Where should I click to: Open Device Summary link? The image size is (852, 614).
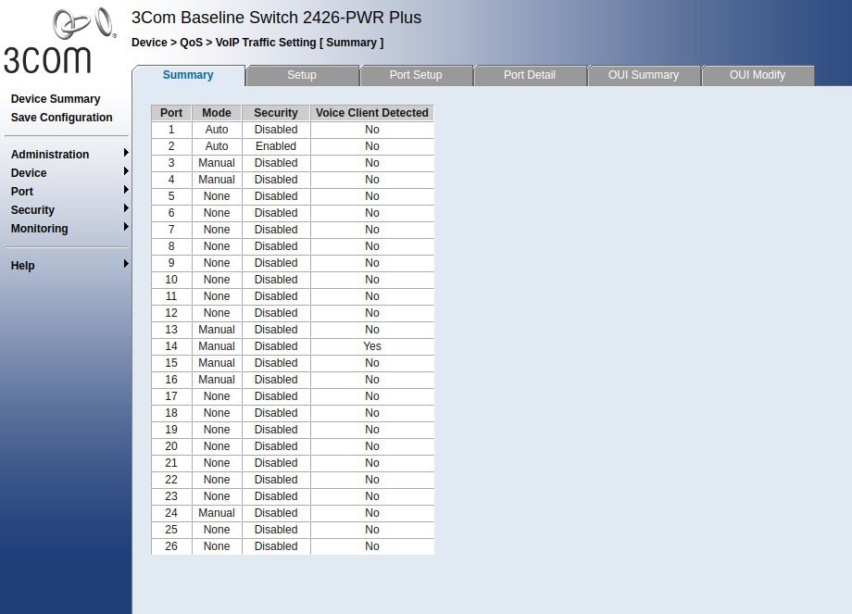[56, 99]
